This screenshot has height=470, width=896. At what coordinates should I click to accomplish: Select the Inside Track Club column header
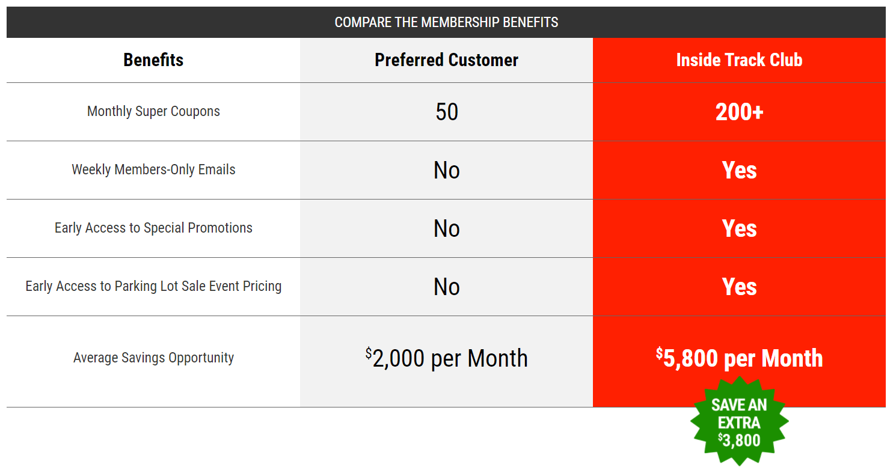click(x=739, y=60)
